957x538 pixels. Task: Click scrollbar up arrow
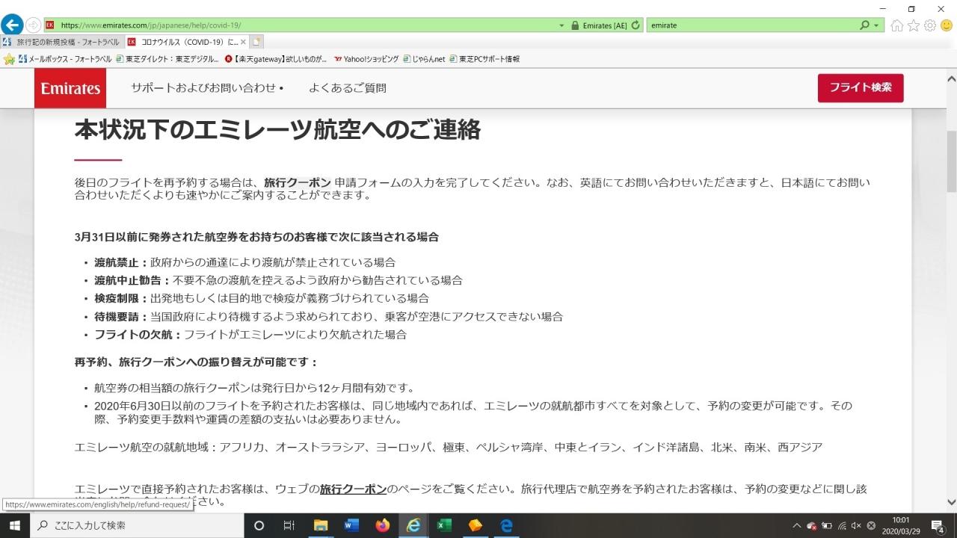pos(952,78)
